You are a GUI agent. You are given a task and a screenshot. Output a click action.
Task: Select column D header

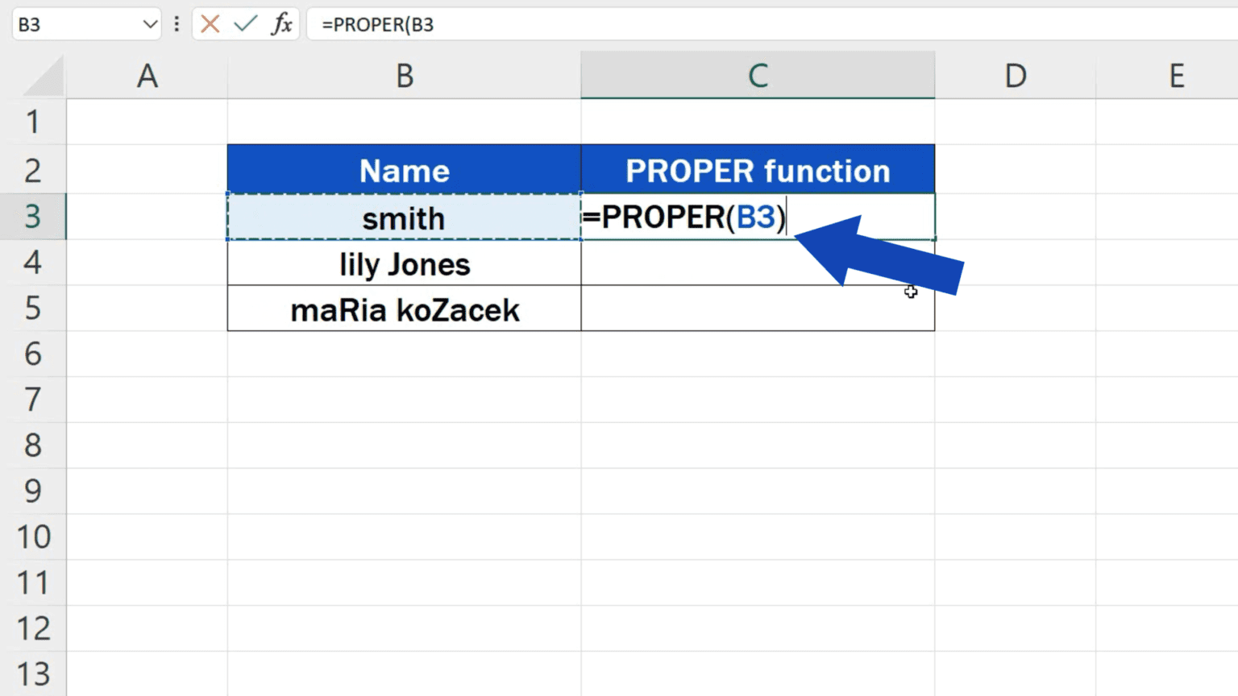pyautogui.click(x=1015, y=75)
